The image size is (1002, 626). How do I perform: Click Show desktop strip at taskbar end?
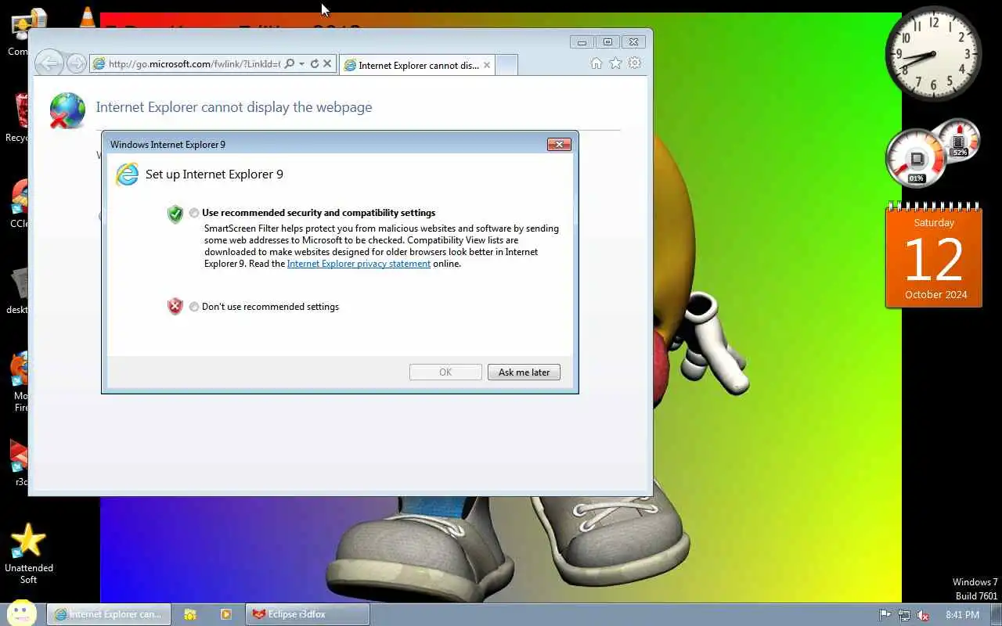(x=996, y=614)
